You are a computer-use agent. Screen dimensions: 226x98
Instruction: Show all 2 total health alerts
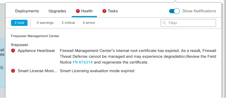point(19,23)
